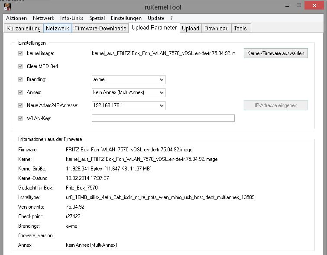The width and height of the screenshot is (327, 255).
Task: Switch to the Upload tab
Action: pyautogui.click(x=191, y=28)
